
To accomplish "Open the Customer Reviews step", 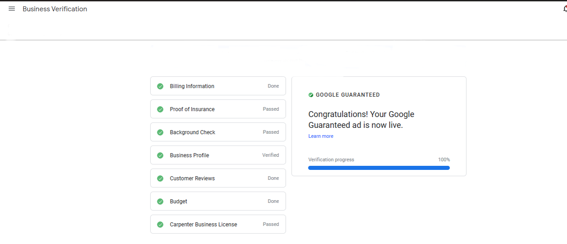I will click(x=218, y=178).
